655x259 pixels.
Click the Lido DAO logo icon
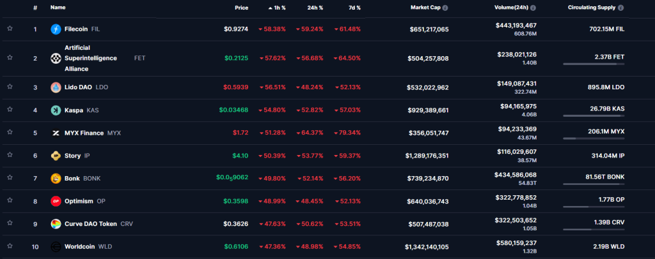pyautogui.click(x=56, y=87)
